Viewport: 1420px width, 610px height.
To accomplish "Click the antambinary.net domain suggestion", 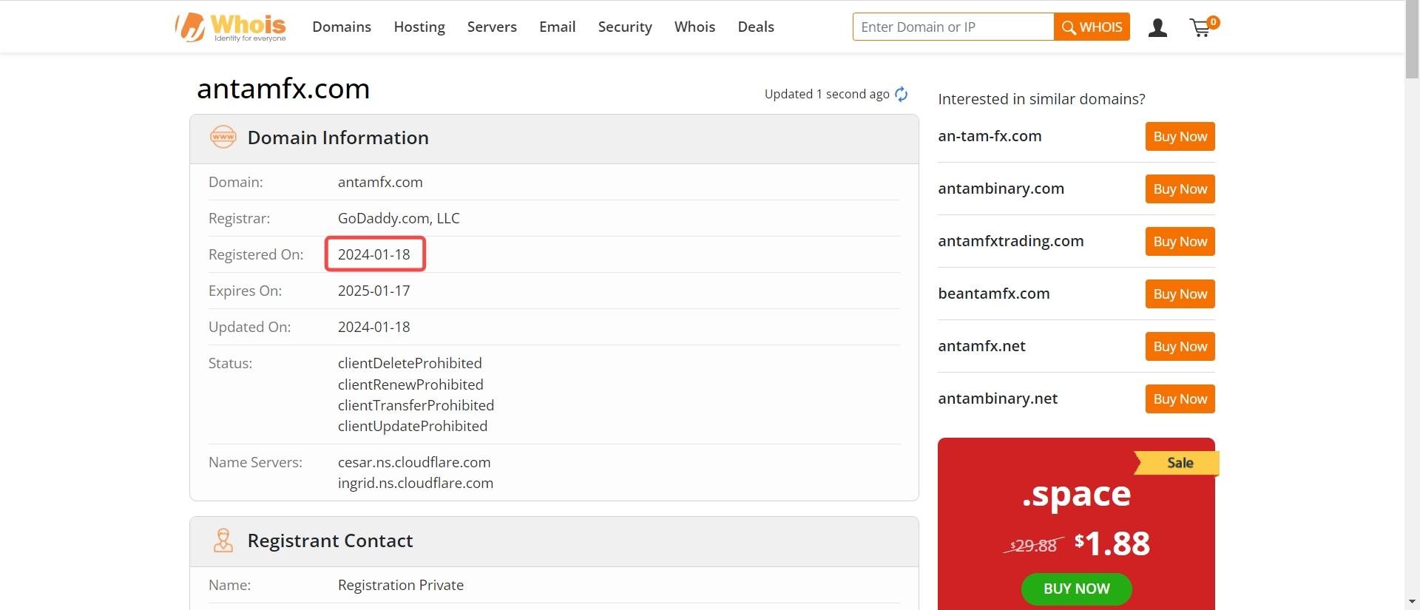I will [998, 399].
